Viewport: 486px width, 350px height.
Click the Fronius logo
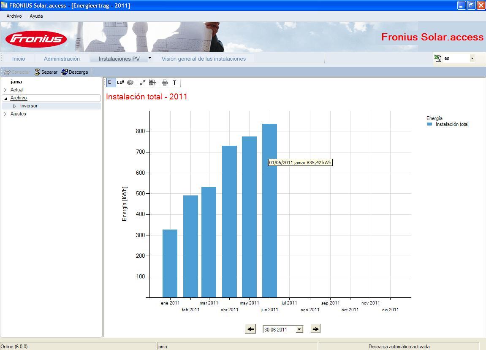[x=36, y=39]
